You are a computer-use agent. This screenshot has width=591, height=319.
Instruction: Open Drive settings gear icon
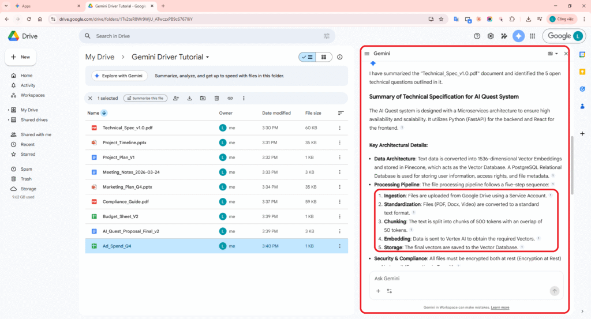click(491, 36)
